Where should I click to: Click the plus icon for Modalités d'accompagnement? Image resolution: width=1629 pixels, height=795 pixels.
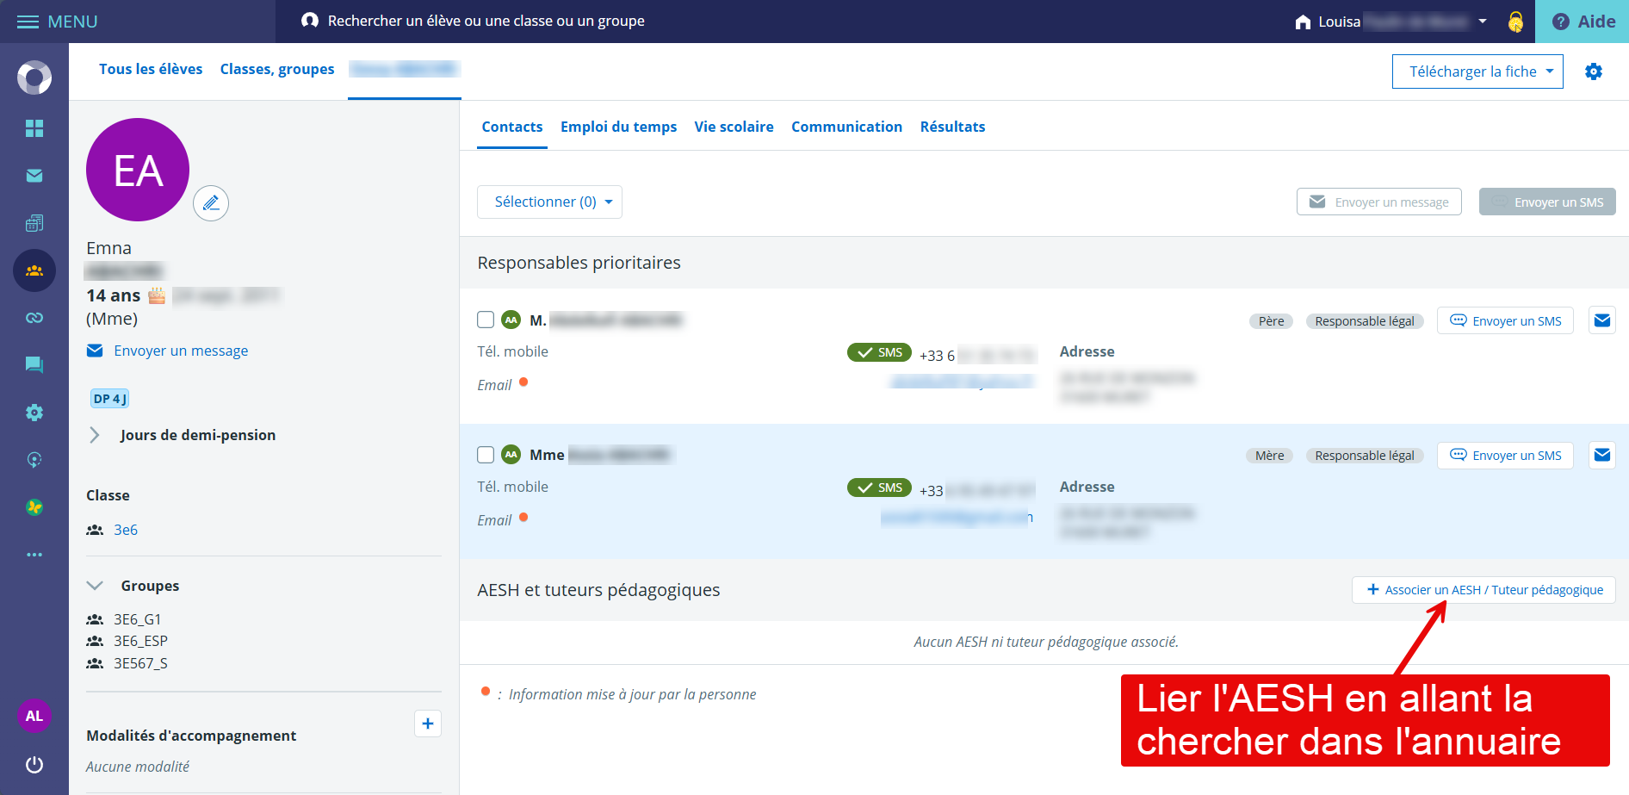click(x=428, y=724)
